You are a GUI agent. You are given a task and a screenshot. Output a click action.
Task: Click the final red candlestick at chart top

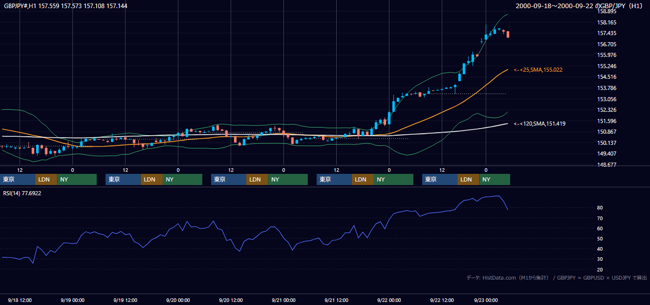[x=508, y=34]
